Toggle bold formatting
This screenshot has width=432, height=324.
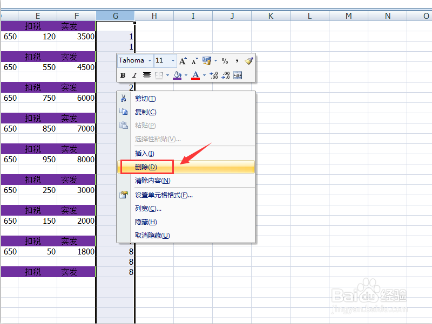point(123,75)
